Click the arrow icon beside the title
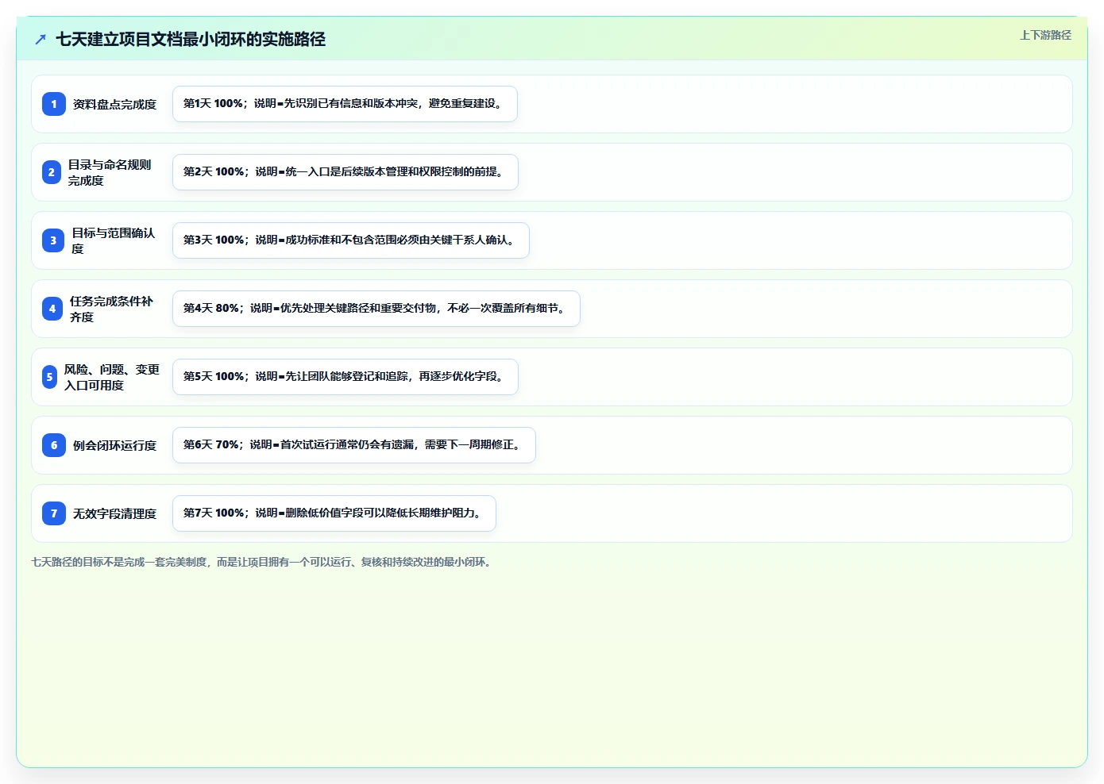 pos(41,39)
